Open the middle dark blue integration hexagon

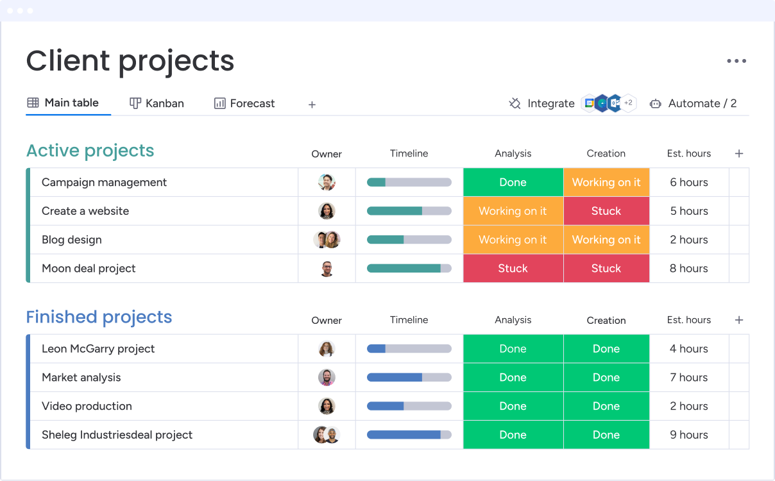[x=602, y=103]
